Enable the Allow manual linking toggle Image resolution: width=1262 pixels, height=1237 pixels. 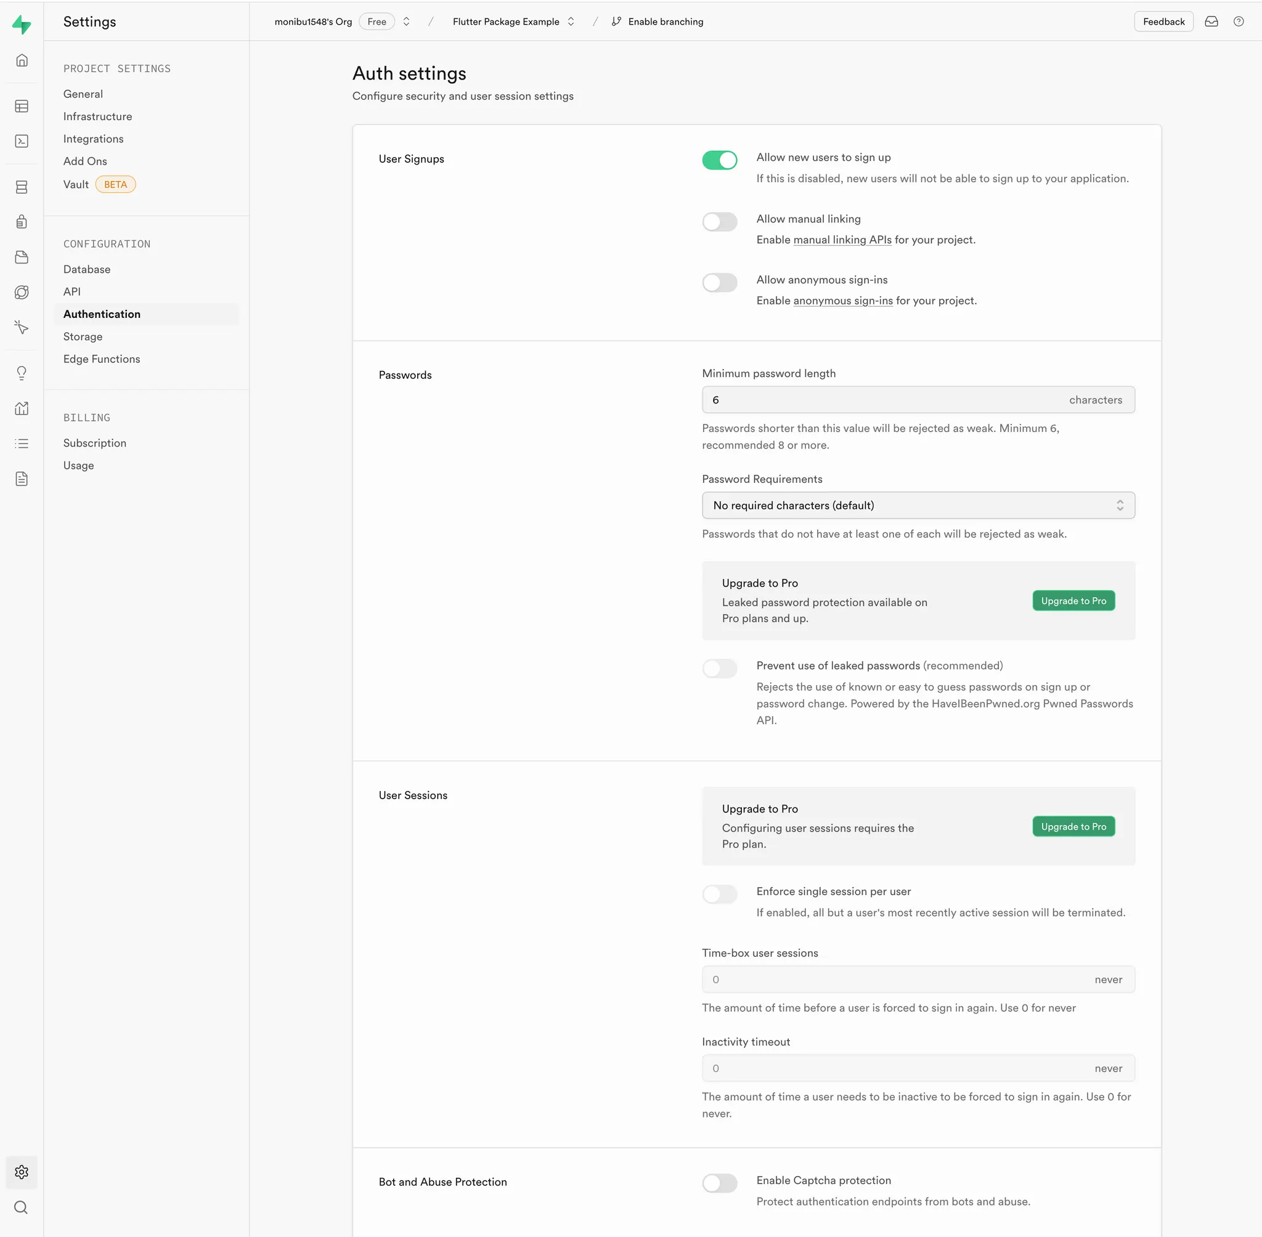(x=719, y=222)
